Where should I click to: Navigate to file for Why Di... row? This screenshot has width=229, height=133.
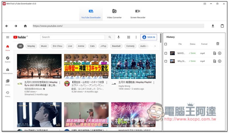tap(214, 61)
